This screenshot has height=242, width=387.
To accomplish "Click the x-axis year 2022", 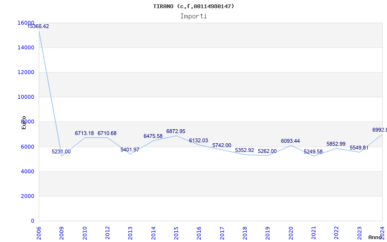I will 336,233.
